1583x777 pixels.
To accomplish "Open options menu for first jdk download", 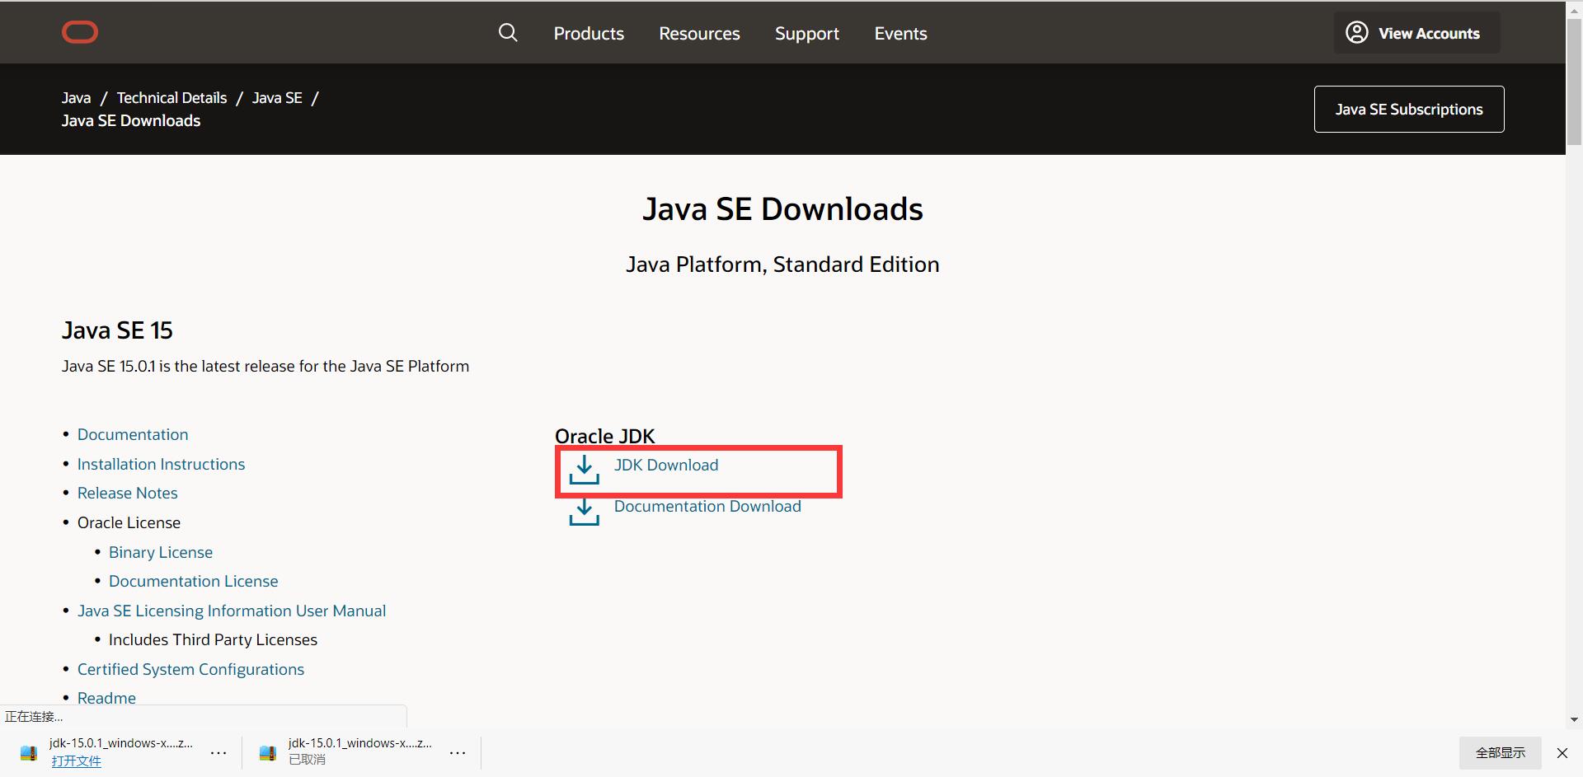I will pyautogui.click(x=218, y=752).
